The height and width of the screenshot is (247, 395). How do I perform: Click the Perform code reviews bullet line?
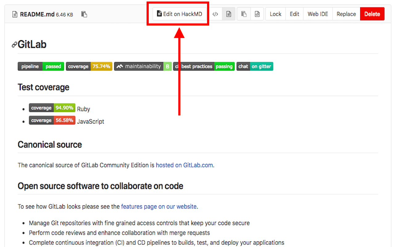119,233
